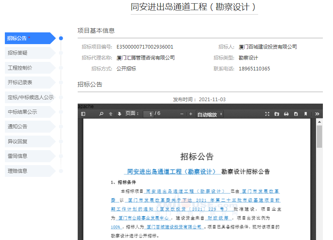Click the PDF bookmark current view icon

[x=306, y=114]
